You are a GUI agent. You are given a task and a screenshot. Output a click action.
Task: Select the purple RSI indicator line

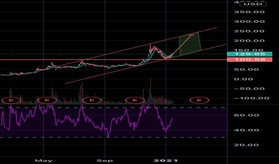(87, 120)
